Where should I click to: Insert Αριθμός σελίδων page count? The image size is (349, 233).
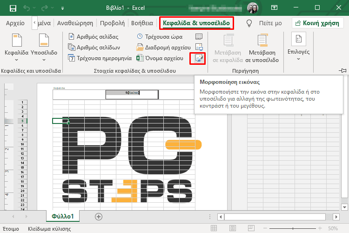pyautogui.click(x=94, y=47)
